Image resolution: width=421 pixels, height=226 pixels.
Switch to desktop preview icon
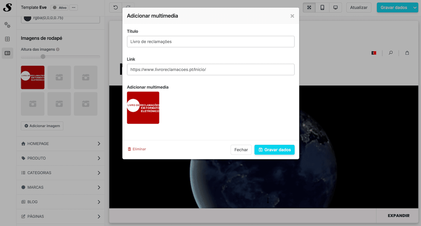pos(335,8)
